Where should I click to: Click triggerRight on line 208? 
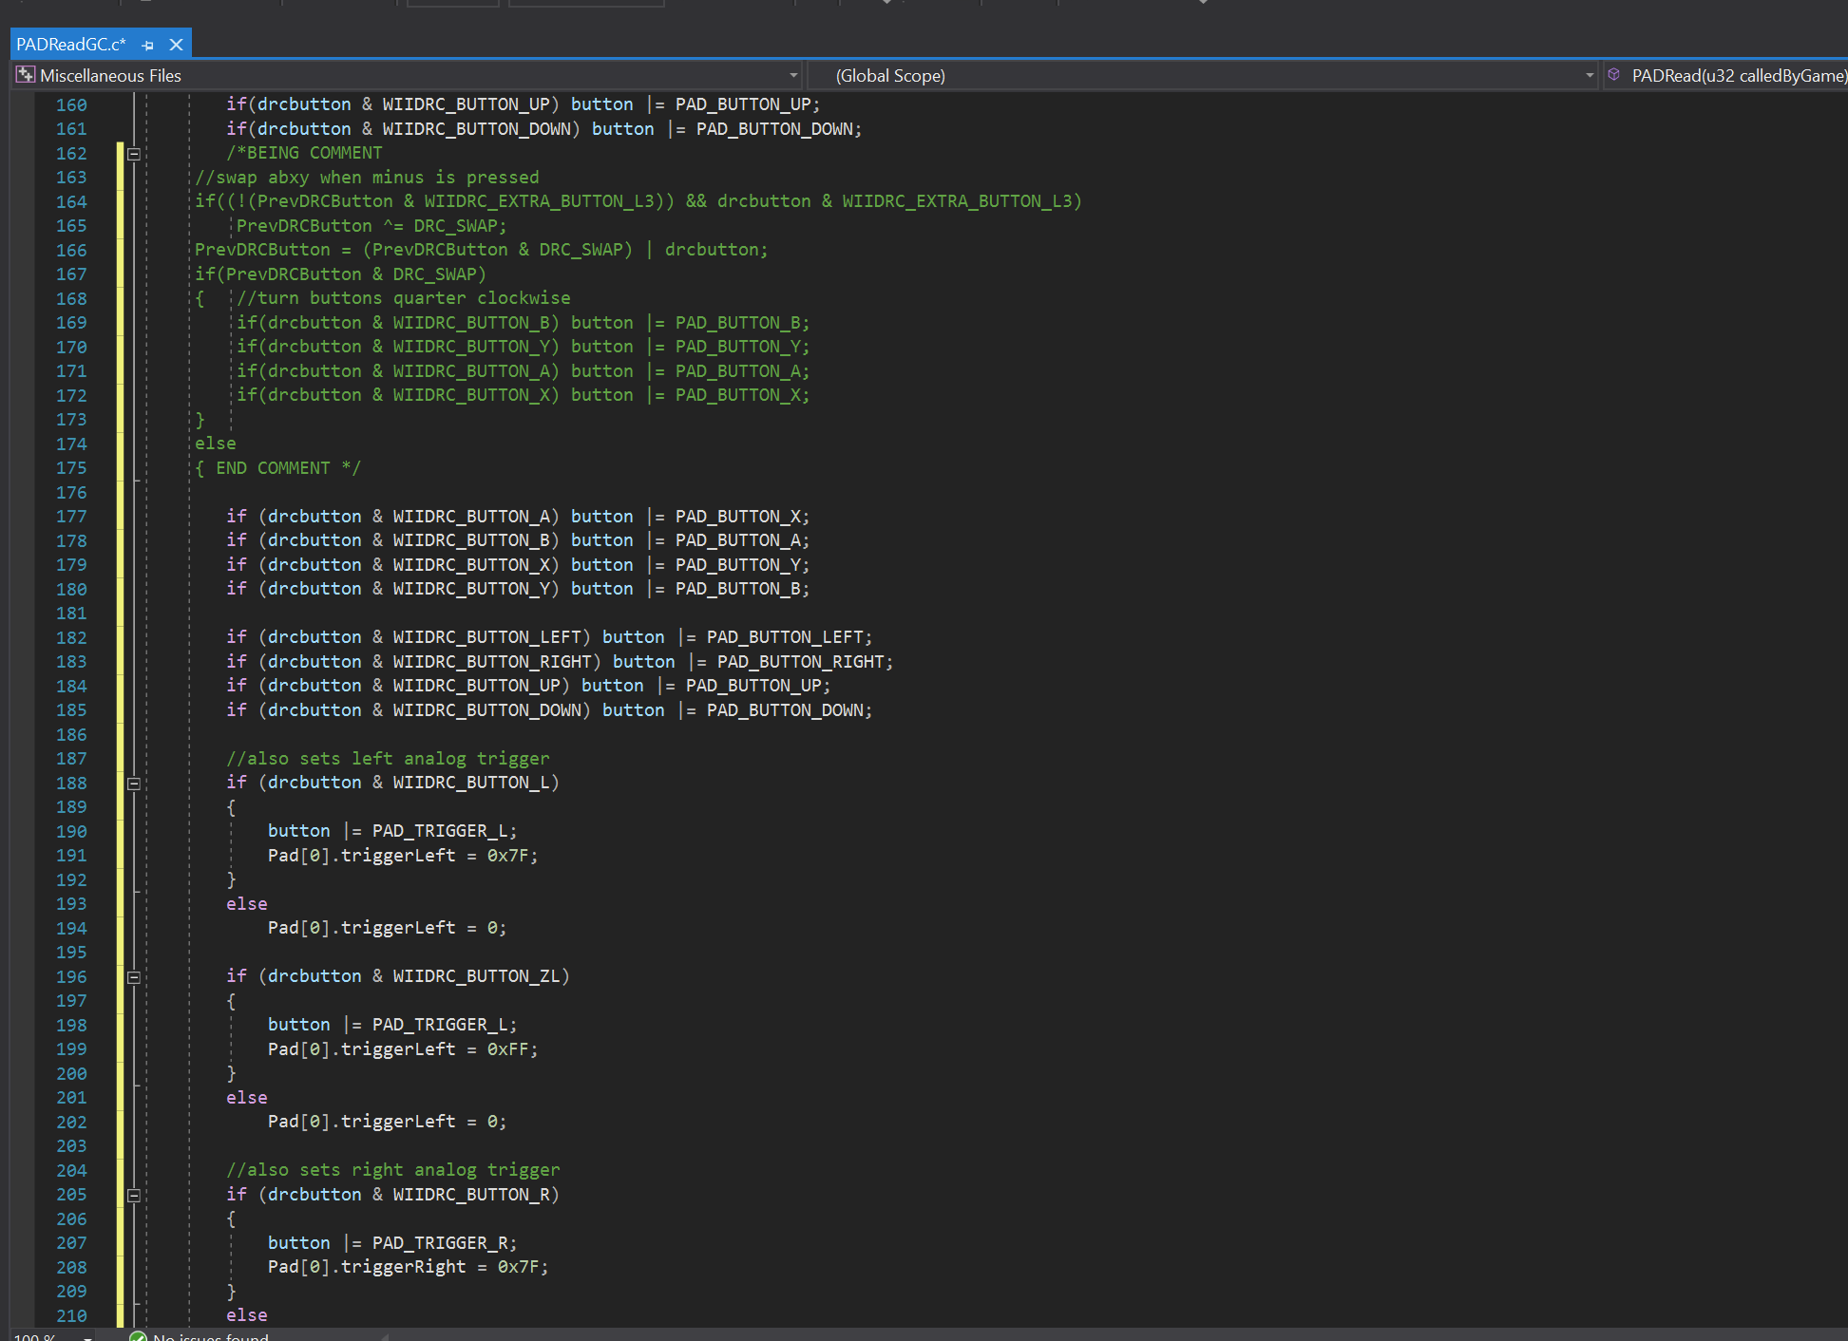(x=404, y=1267)
